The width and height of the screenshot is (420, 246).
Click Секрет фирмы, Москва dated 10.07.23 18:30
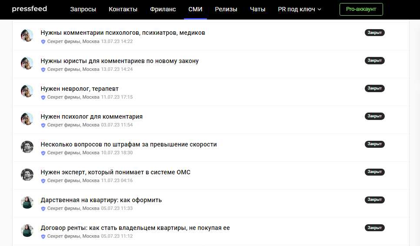pyautogui.click(x=73, y=153)
